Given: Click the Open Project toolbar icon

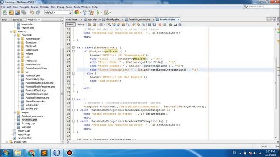Looking at the screenshot, I should (17, 13).
